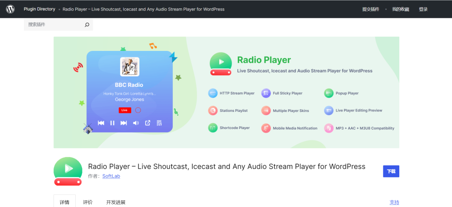
Task: Click the Shortcode Player feature icon
Action: 213,128
